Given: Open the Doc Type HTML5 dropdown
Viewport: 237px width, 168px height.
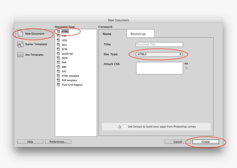Looking at the screenshot, I should coord(159,54).
